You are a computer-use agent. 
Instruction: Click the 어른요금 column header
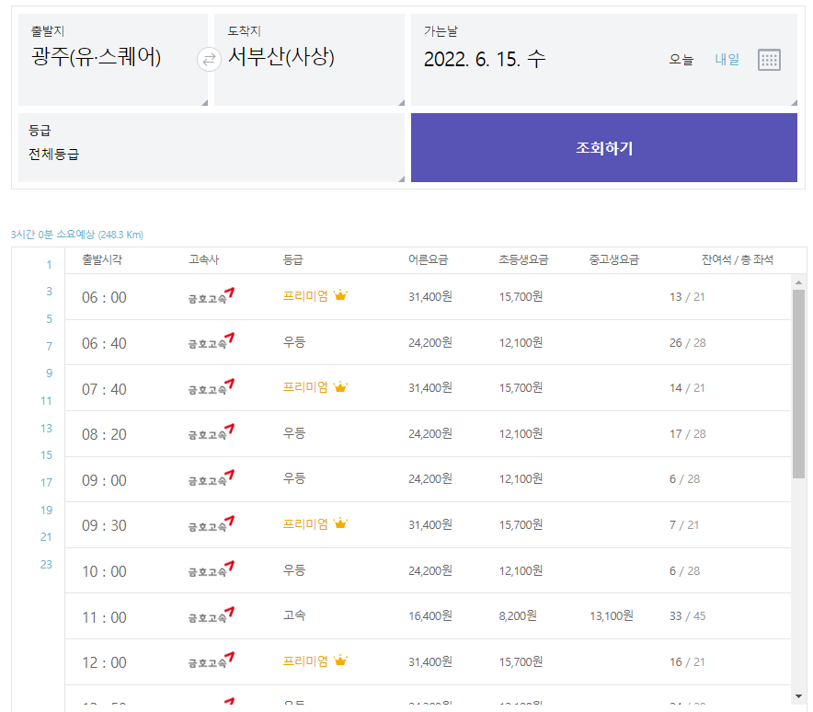click(x=428, y=259)
